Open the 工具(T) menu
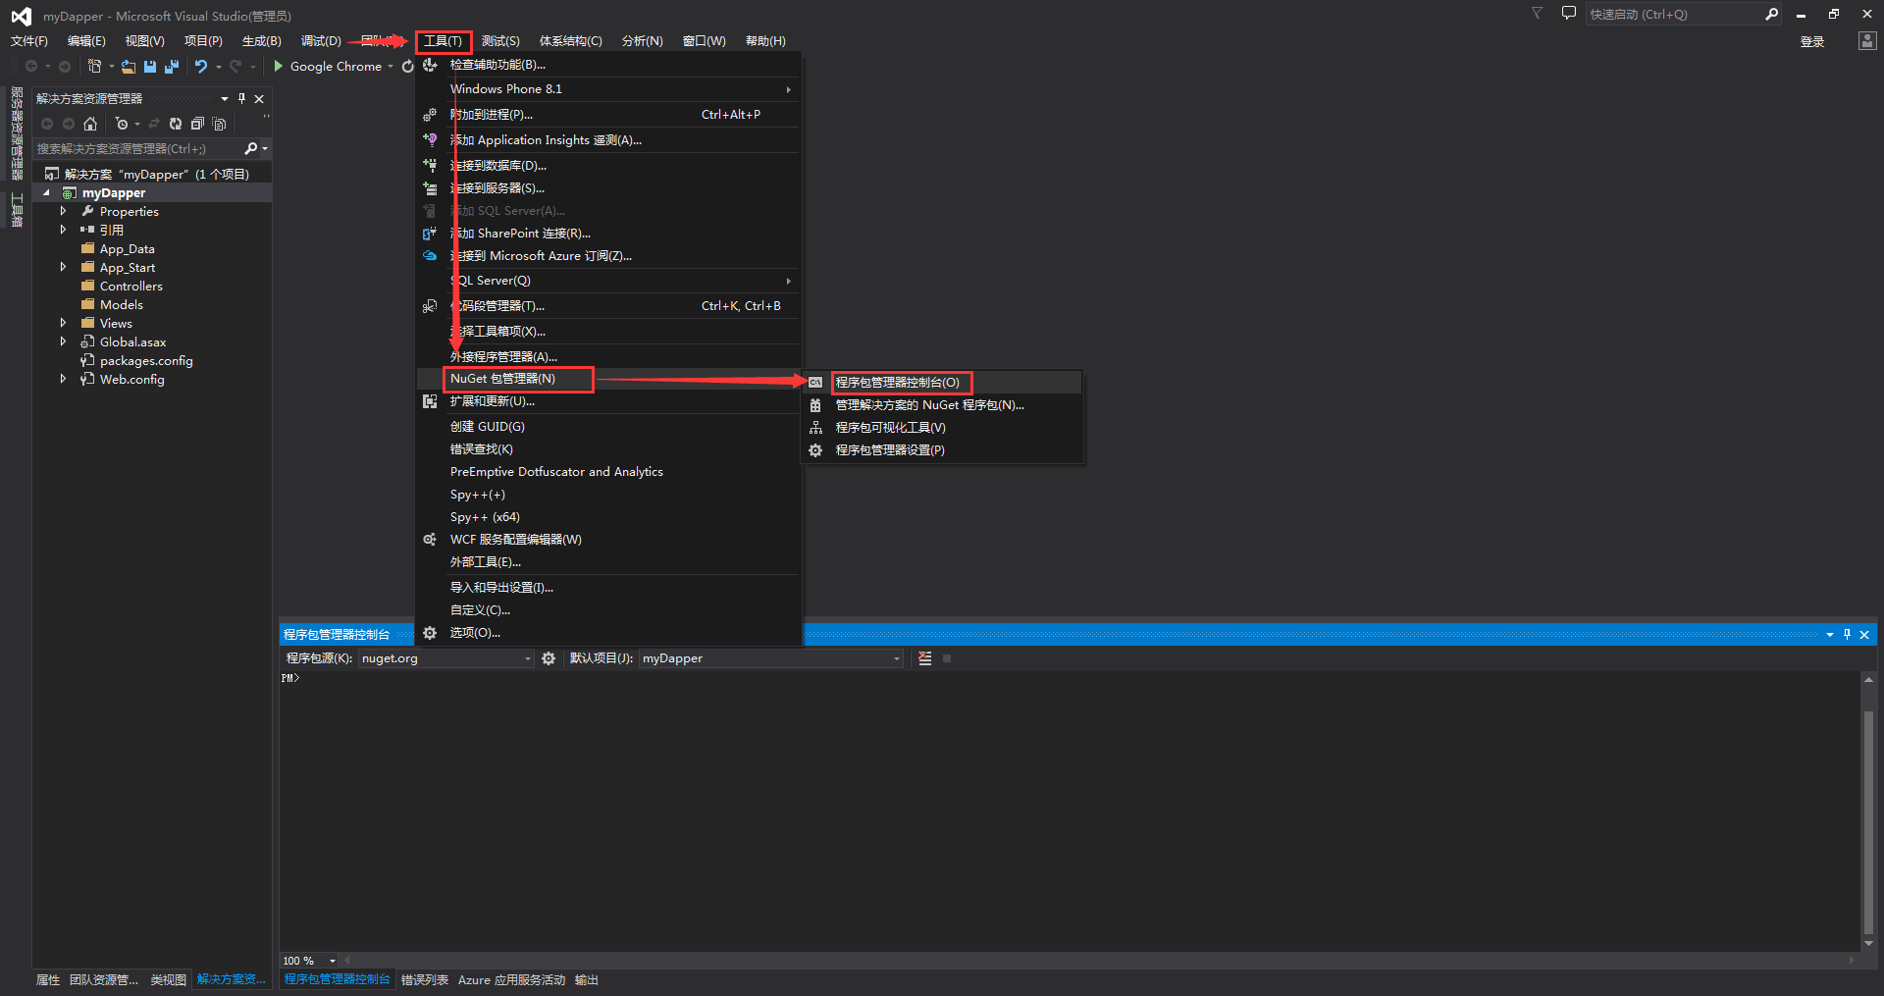 pos(443,41)
